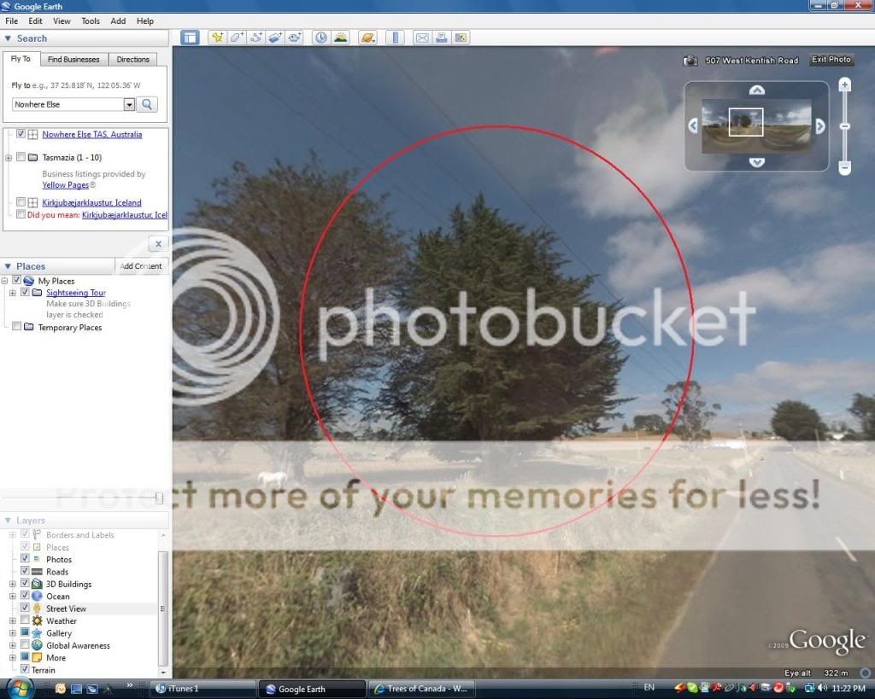Expand the 3D Buildings layer tree
Viewport: 875px width, 699px height.
coord(12,584)
